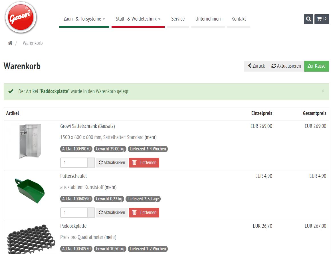Dismiss the green Paddockplatte alert

(x=323, y=91)
